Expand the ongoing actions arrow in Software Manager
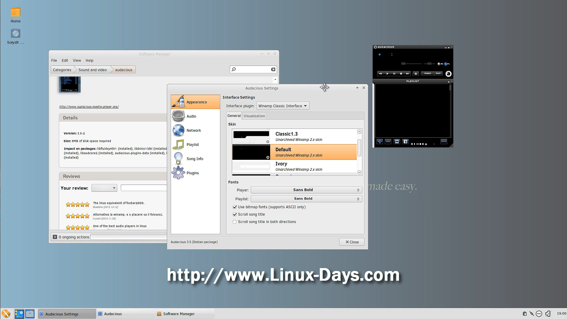 pyautogui.click(x=55, y=237)
